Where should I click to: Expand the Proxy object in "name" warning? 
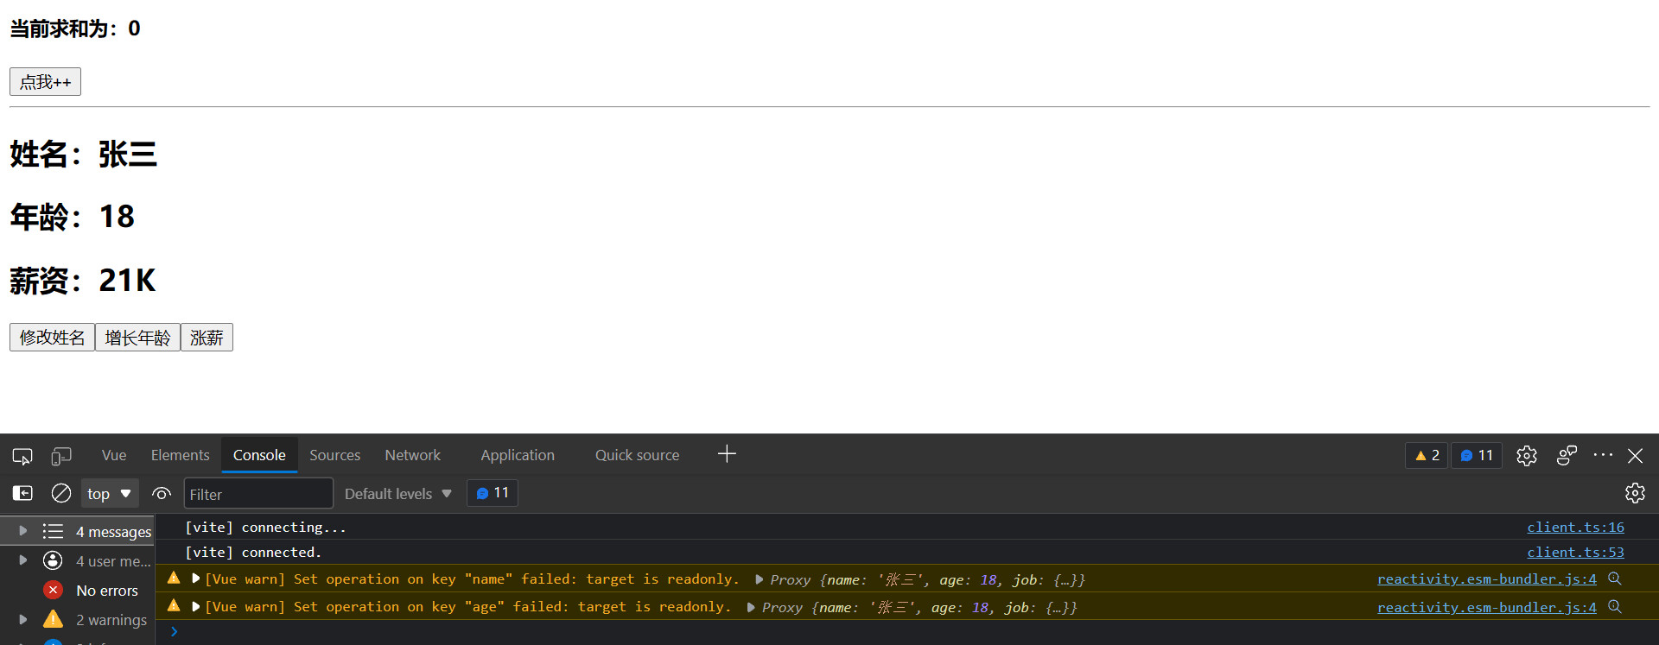pyautogui.click(x=759, y=579)
